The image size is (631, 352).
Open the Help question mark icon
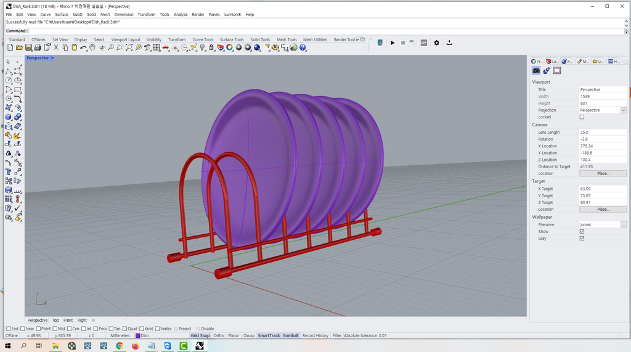(x=303, y=47)
